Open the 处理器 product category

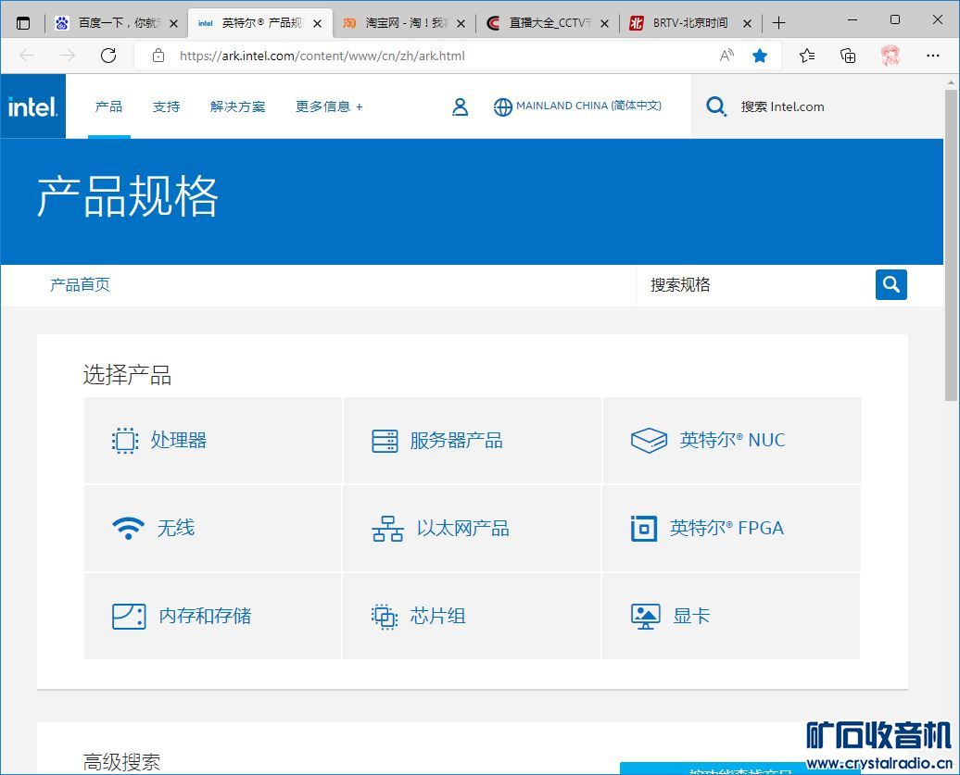213,441
